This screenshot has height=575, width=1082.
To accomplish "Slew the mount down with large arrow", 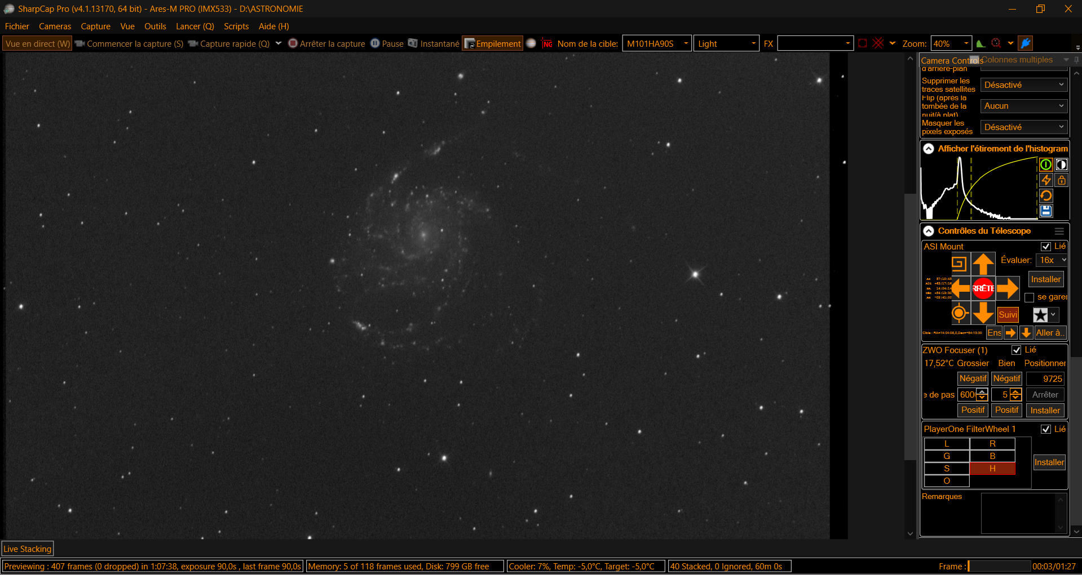I will (983, 313).
